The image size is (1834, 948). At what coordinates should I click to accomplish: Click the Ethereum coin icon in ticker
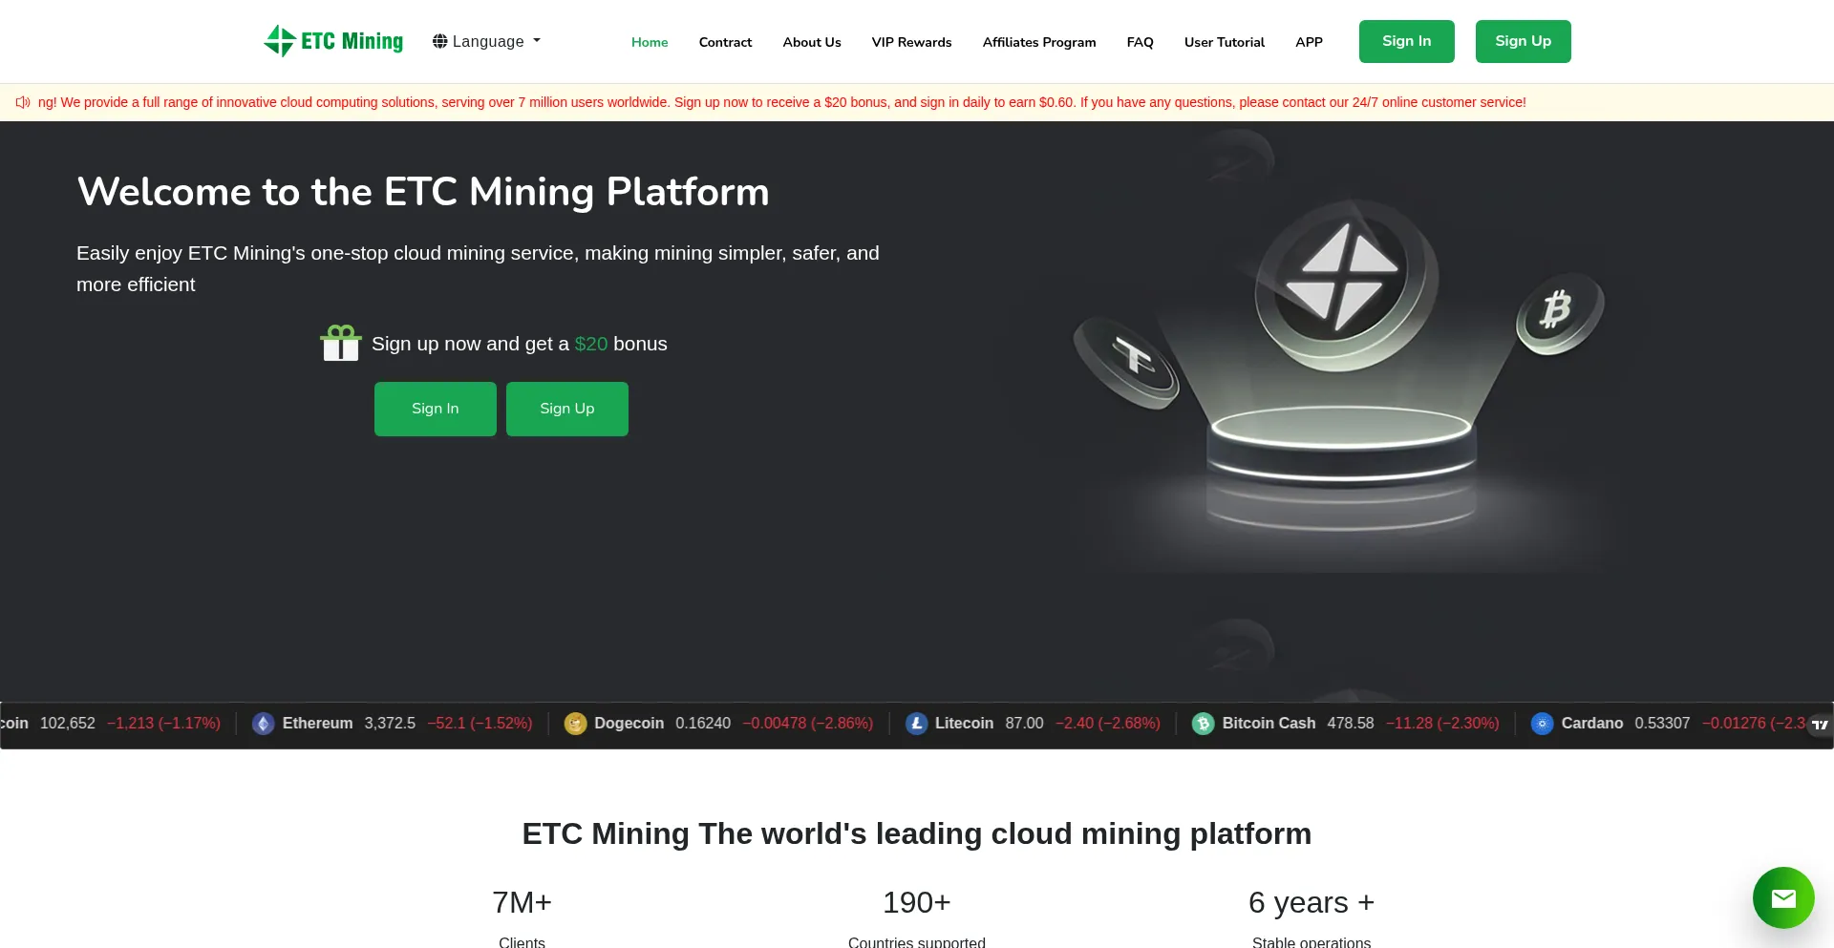tap(264, 724)
